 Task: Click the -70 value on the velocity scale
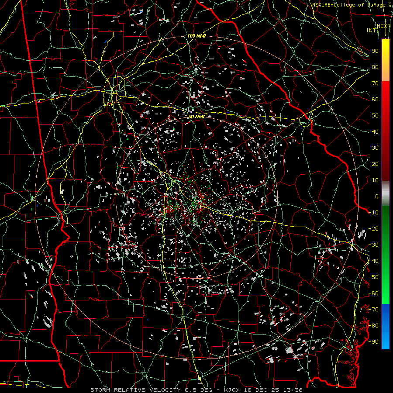(373, 309)
